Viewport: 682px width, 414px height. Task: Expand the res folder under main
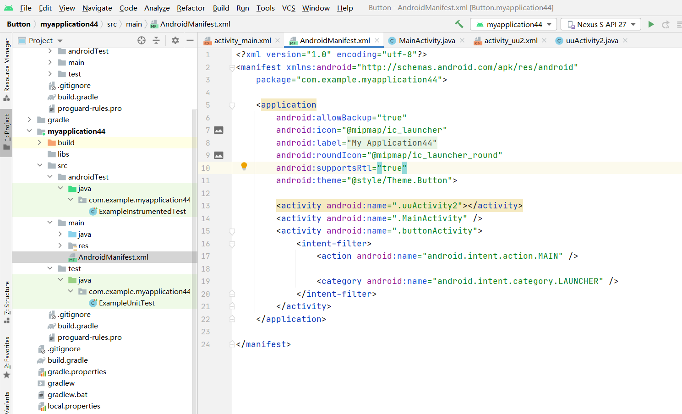point(60,245)
